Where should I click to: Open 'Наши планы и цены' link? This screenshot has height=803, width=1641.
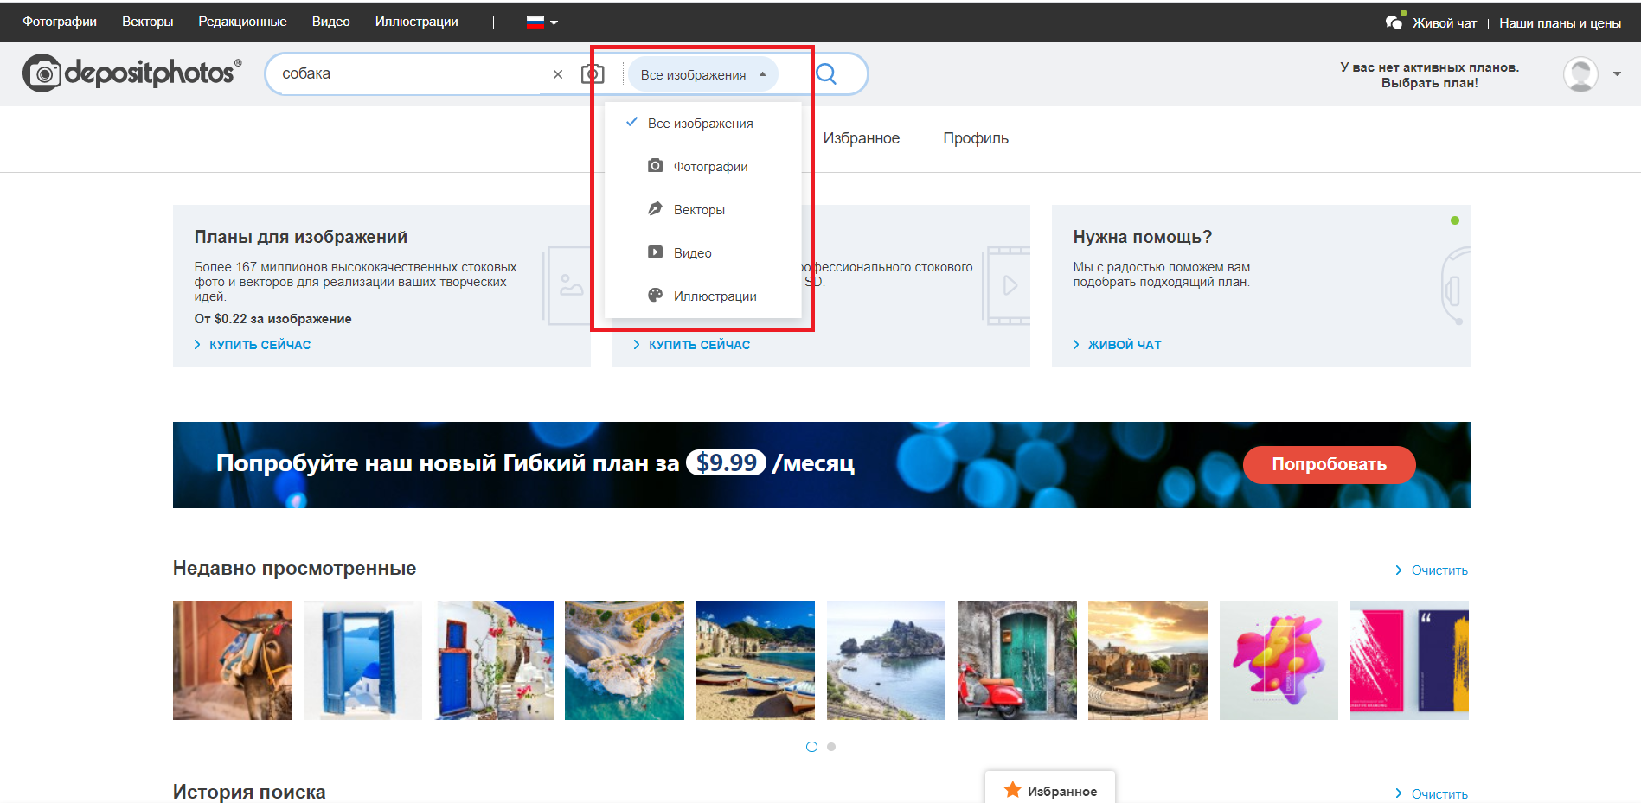coord(1560,23)
